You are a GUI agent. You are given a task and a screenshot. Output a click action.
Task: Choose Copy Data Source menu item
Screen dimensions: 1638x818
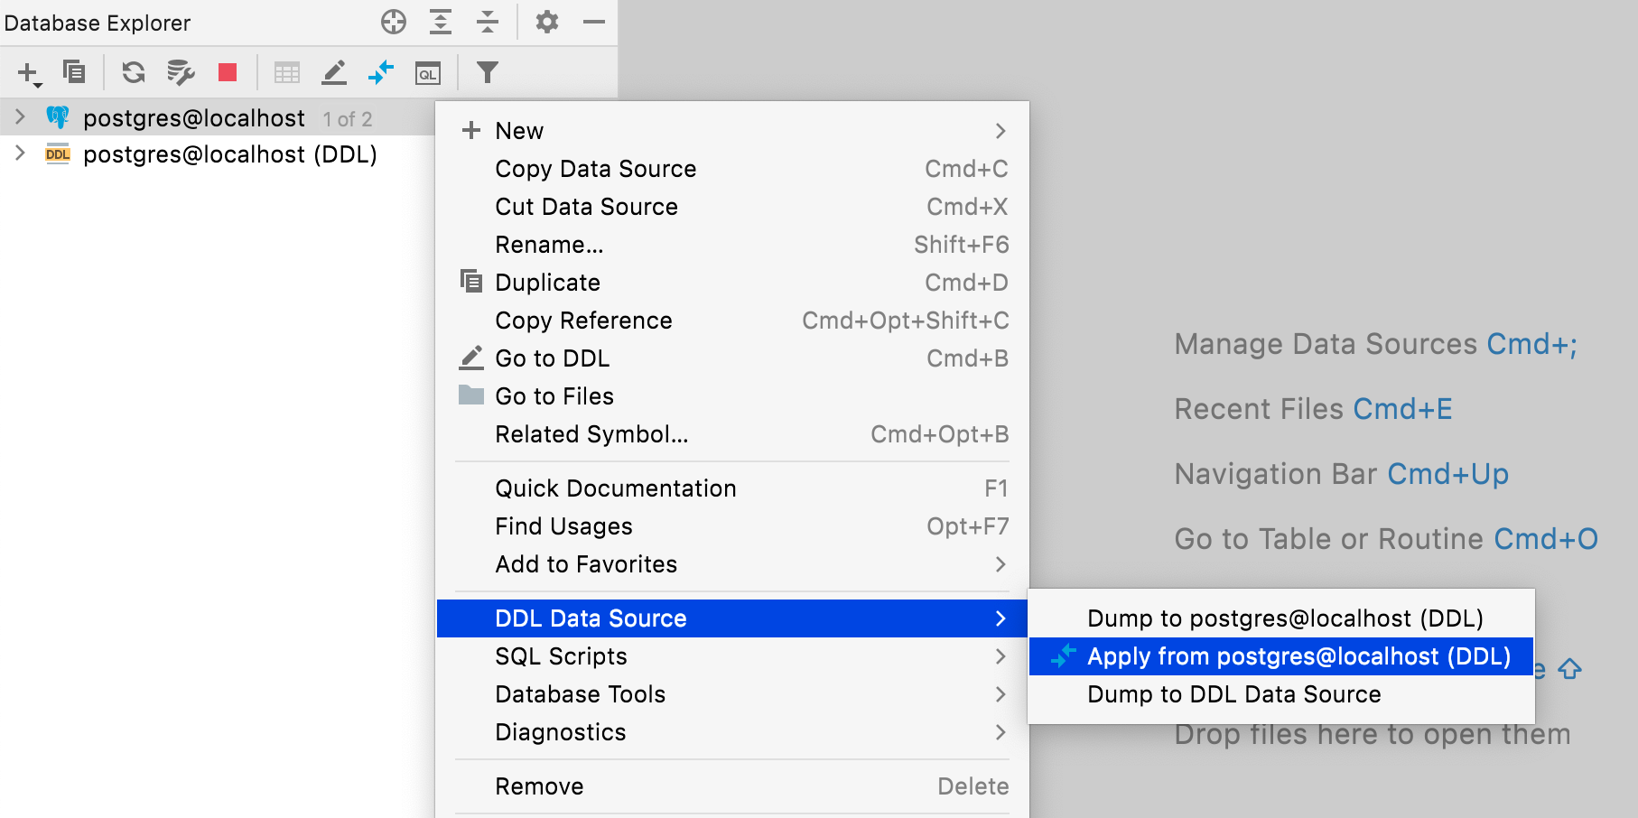point(596,169)
